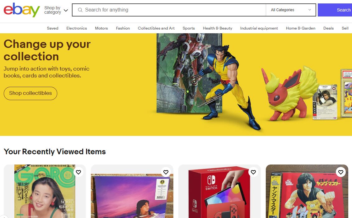Click the eBay logo
The image size is (352, 218).
[21, 10]
